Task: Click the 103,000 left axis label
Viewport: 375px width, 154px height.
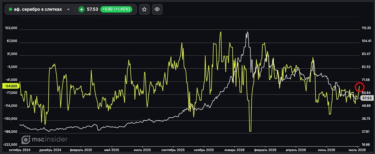Action: [11, 28]
